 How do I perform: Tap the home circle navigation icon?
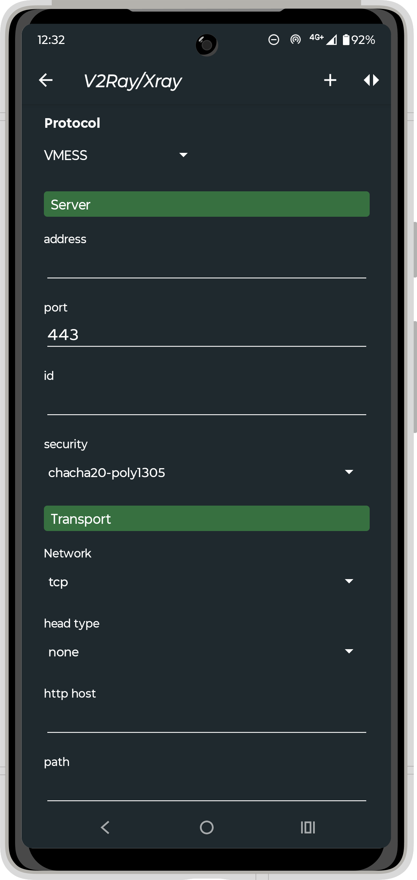point(206,828)
